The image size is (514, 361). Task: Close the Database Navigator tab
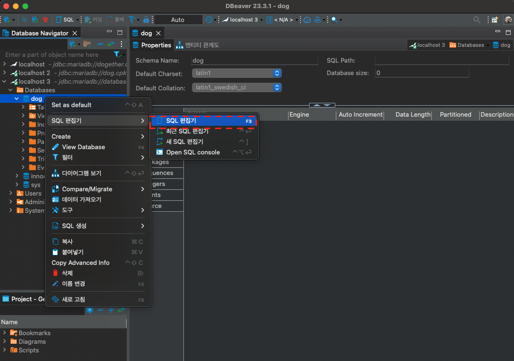coord(75,33)
